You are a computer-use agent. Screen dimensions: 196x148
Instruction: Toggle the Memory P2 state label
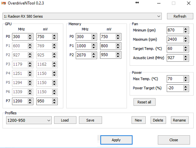(x=71, y=55)
